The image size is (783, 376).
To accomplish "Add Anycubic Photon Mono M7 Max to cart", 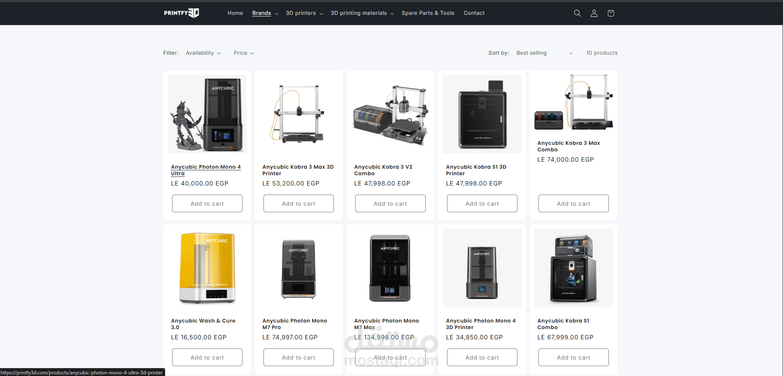I will coord(390,357).
